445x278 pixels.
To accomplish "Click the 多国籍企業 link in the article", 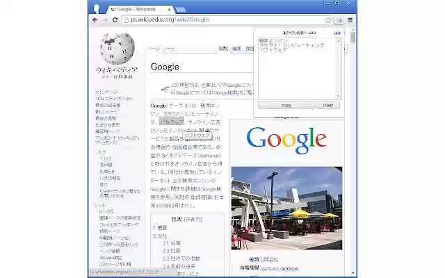I will pyautogui.click(x=185, y=147).
